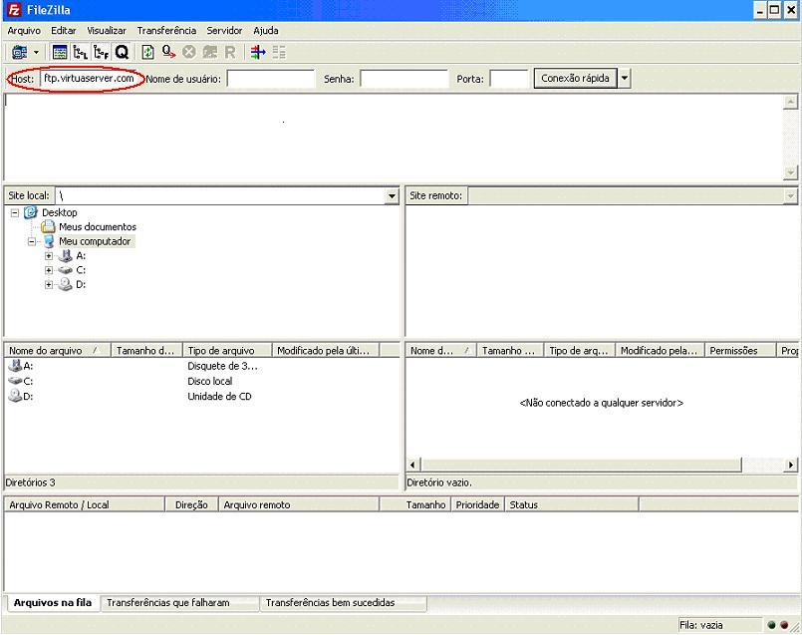Screen dimensions: 802x635
Task: Toggle the message log display icon
Action: (60, 52)
